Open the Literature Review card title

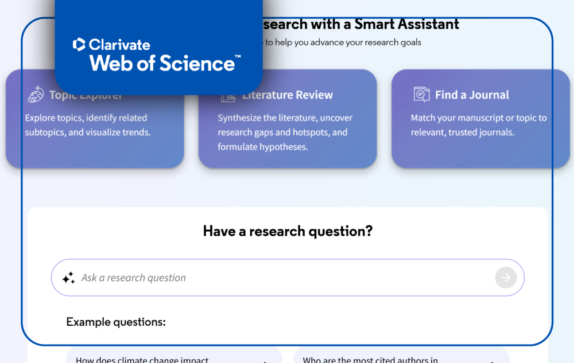coord(287,95)
